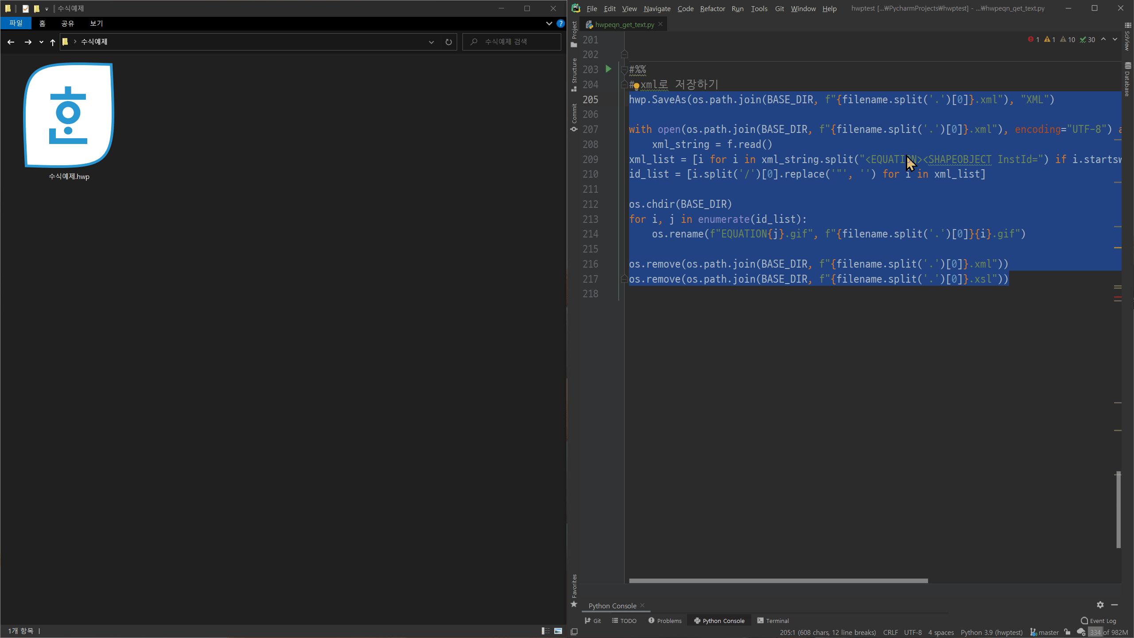1134x638 pixels.
Task: Switch Explorer to large icons view
Action: 558,631
